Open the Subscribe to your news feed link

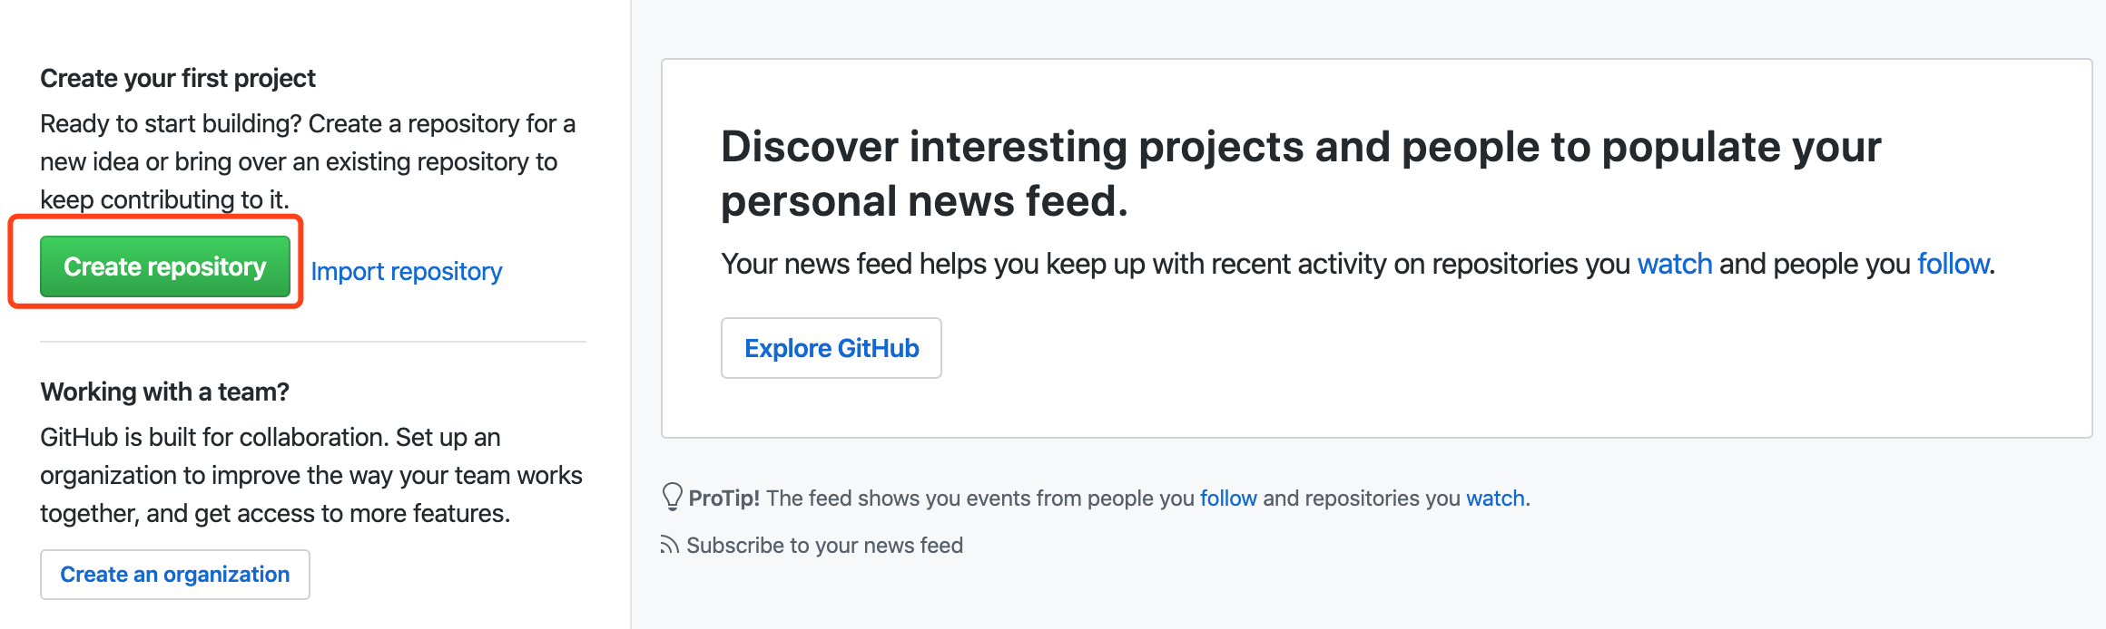coord(824,546)
